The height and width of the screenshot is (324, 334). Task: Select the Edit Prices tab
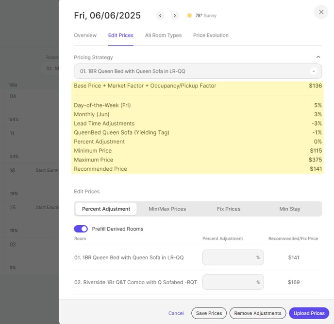click(120, 36)
